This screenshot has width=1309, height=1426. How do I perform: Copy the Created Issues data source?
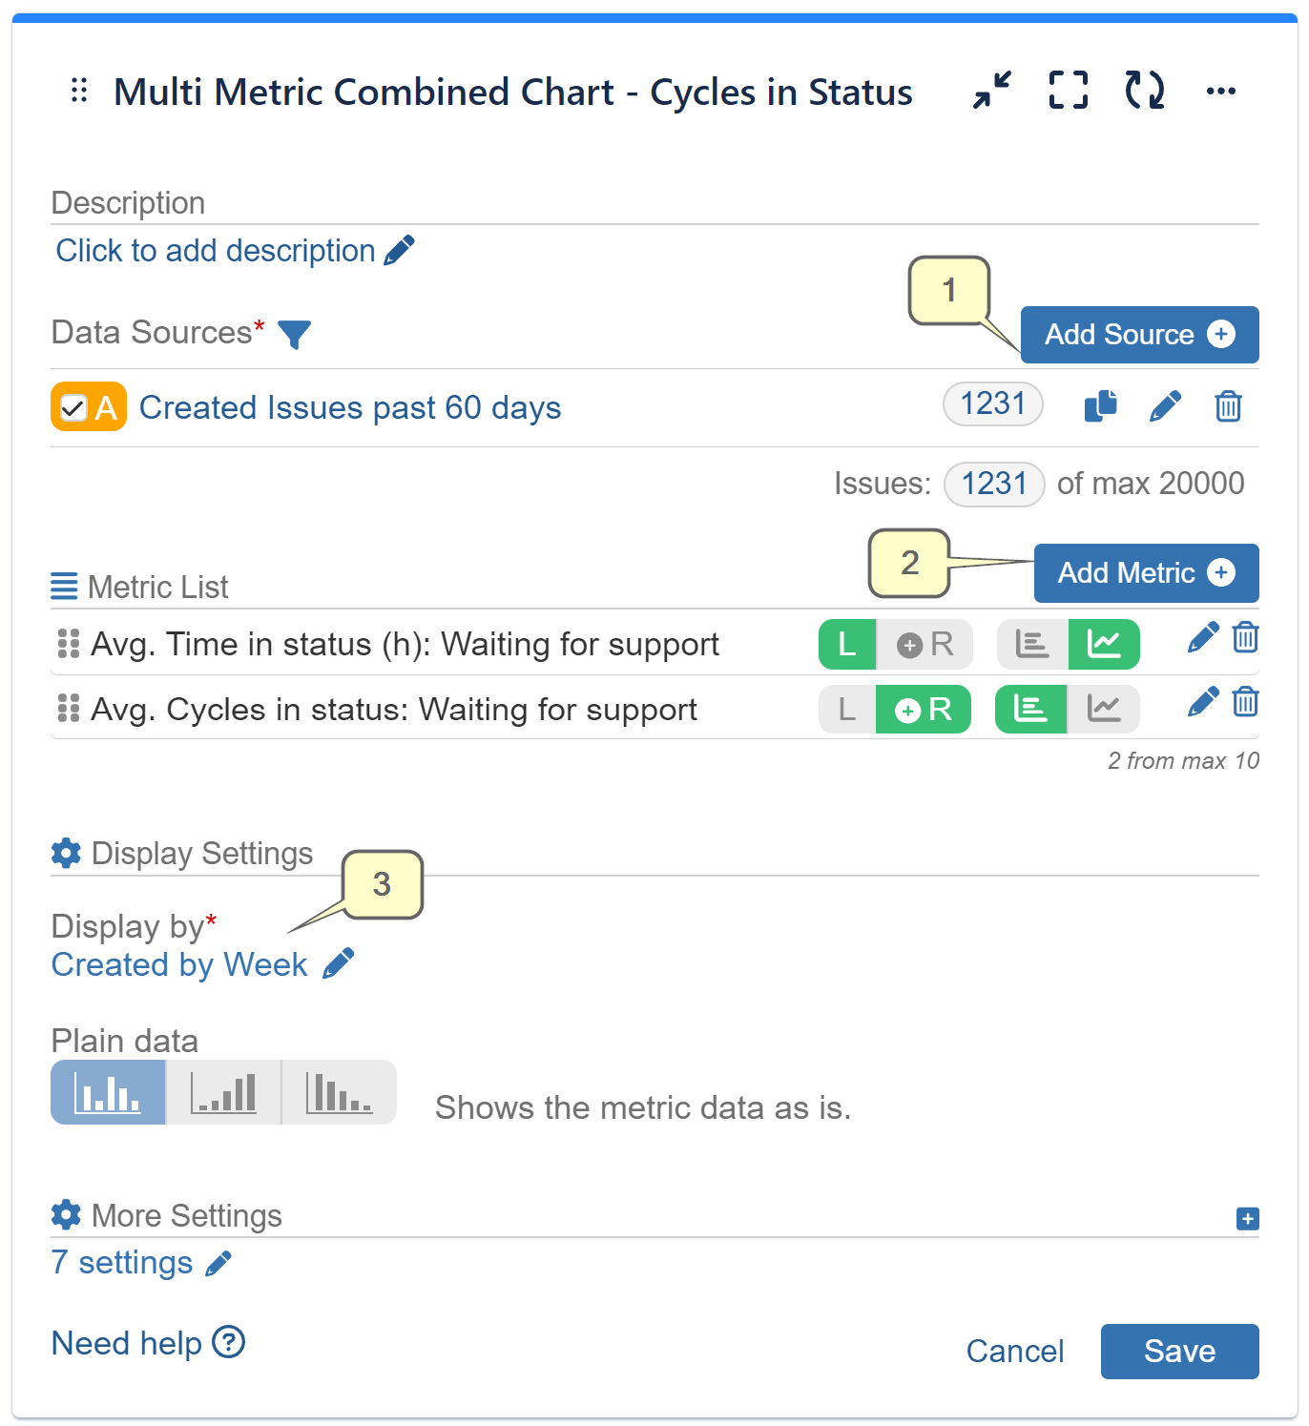[1100, 405]
